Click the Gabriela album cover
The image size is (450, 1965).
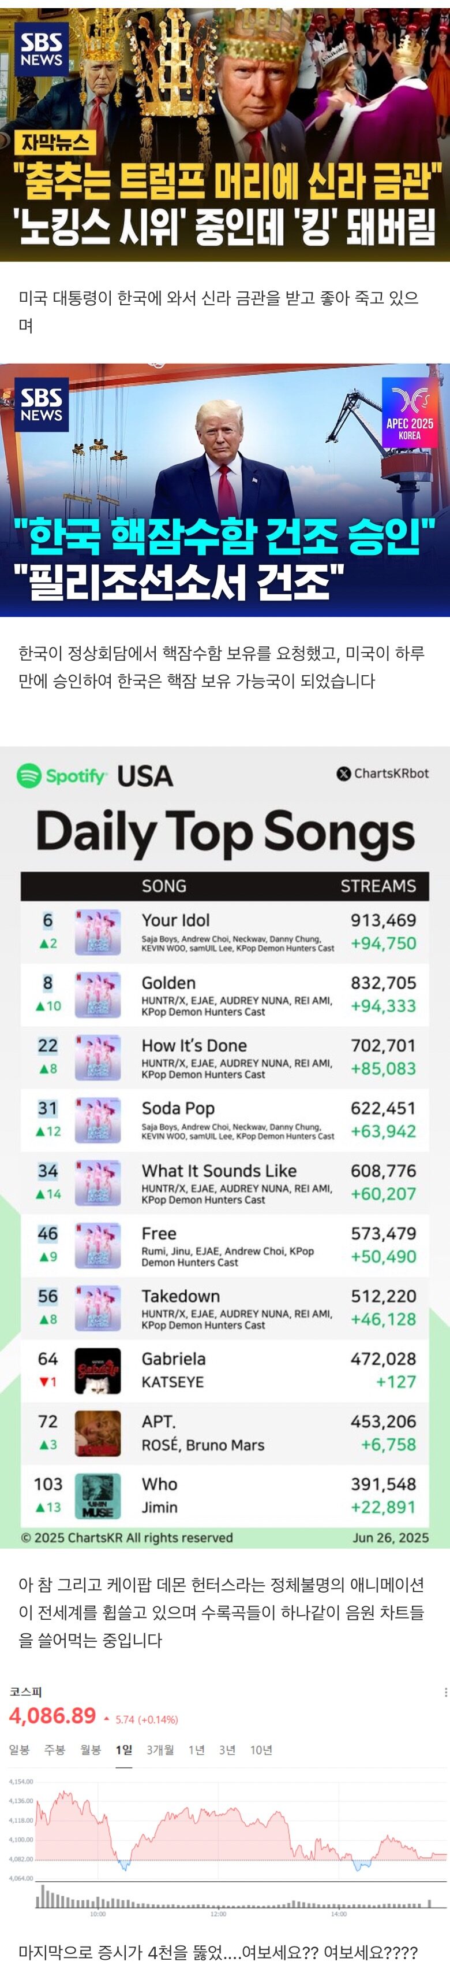click(x=97, y=1371)
